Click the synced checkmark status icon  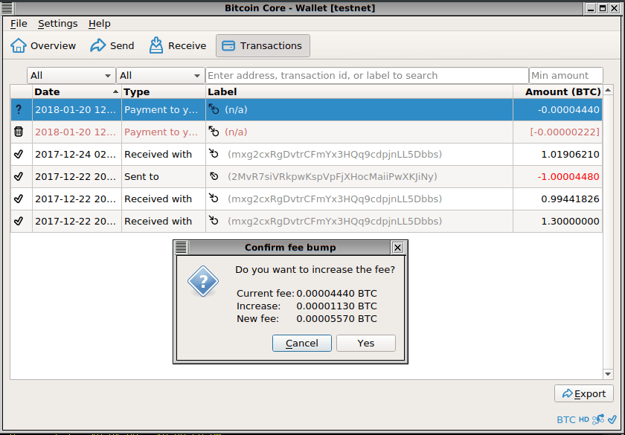tap(612, 419)
